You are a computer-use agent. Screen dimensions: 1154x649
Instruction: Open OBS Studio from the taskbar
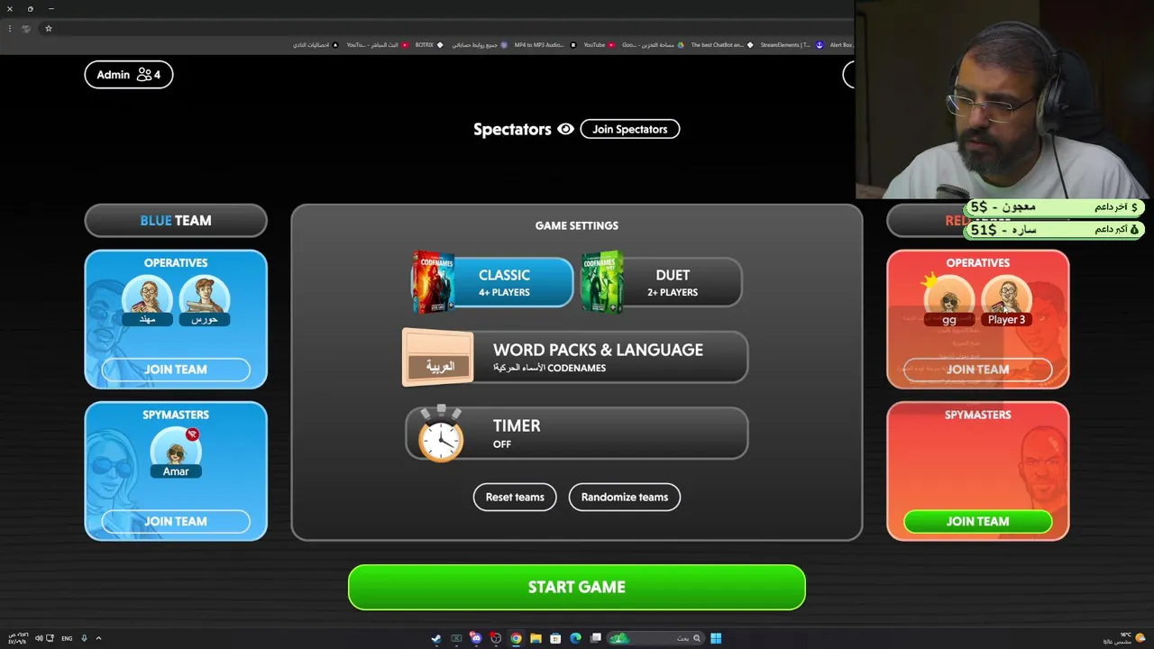[496, 638]
